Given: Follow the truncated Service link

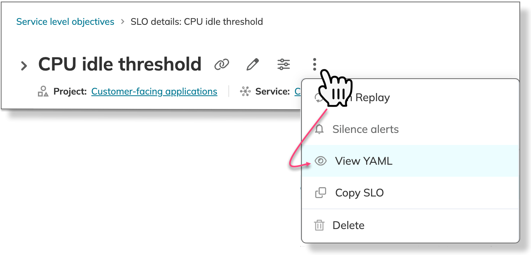Looking at the screenshot, I should pos(298,91).
